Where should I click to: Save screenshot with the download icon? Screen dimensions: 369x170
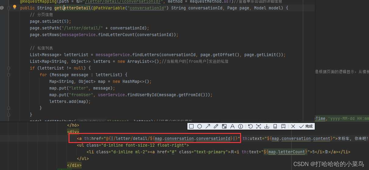click(x=267, y=126)
